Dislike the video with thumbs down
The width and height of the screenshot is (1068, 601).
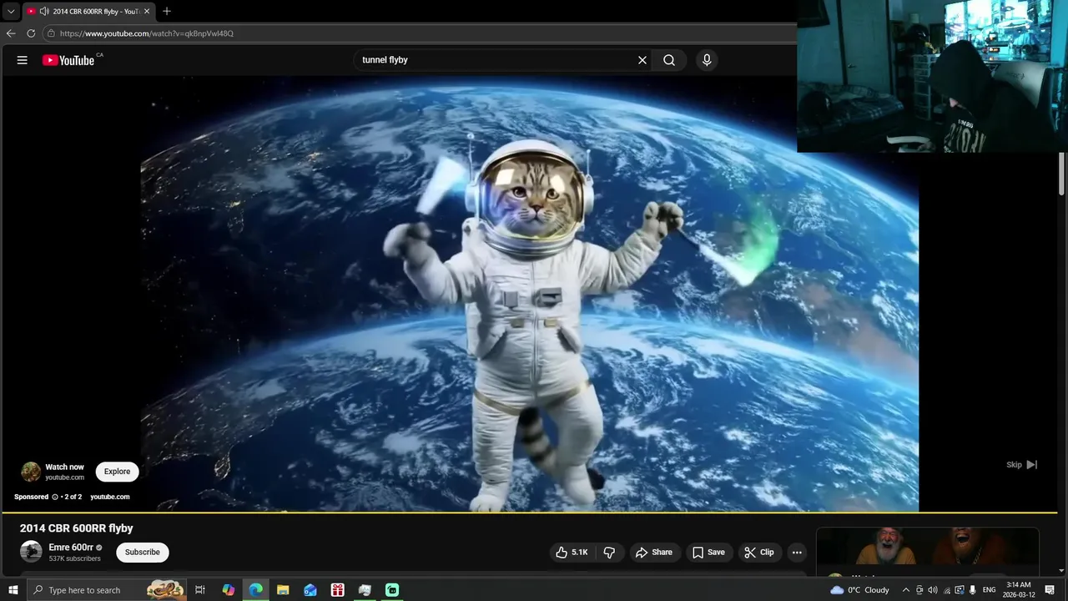click(609, 553)
